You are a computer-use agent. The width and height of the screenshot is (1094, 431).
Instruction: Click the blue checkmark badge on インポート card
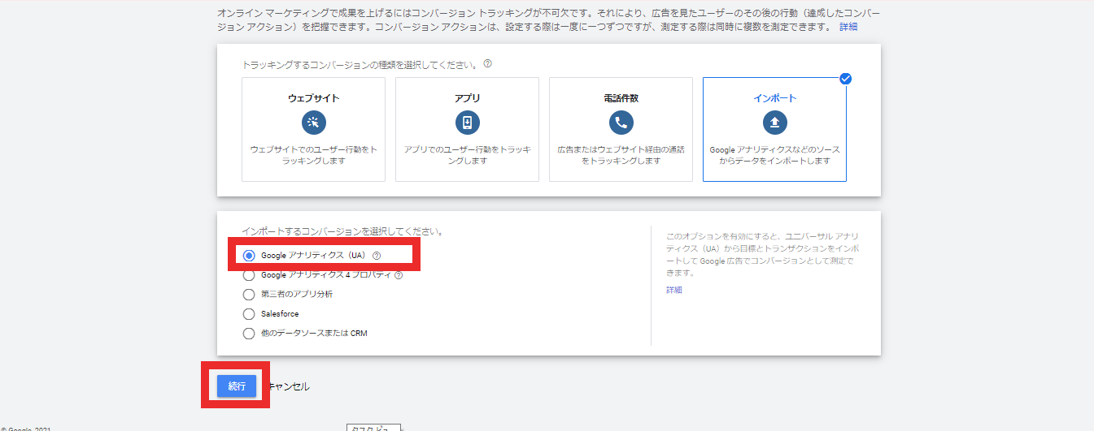click(x=845, y=79)
